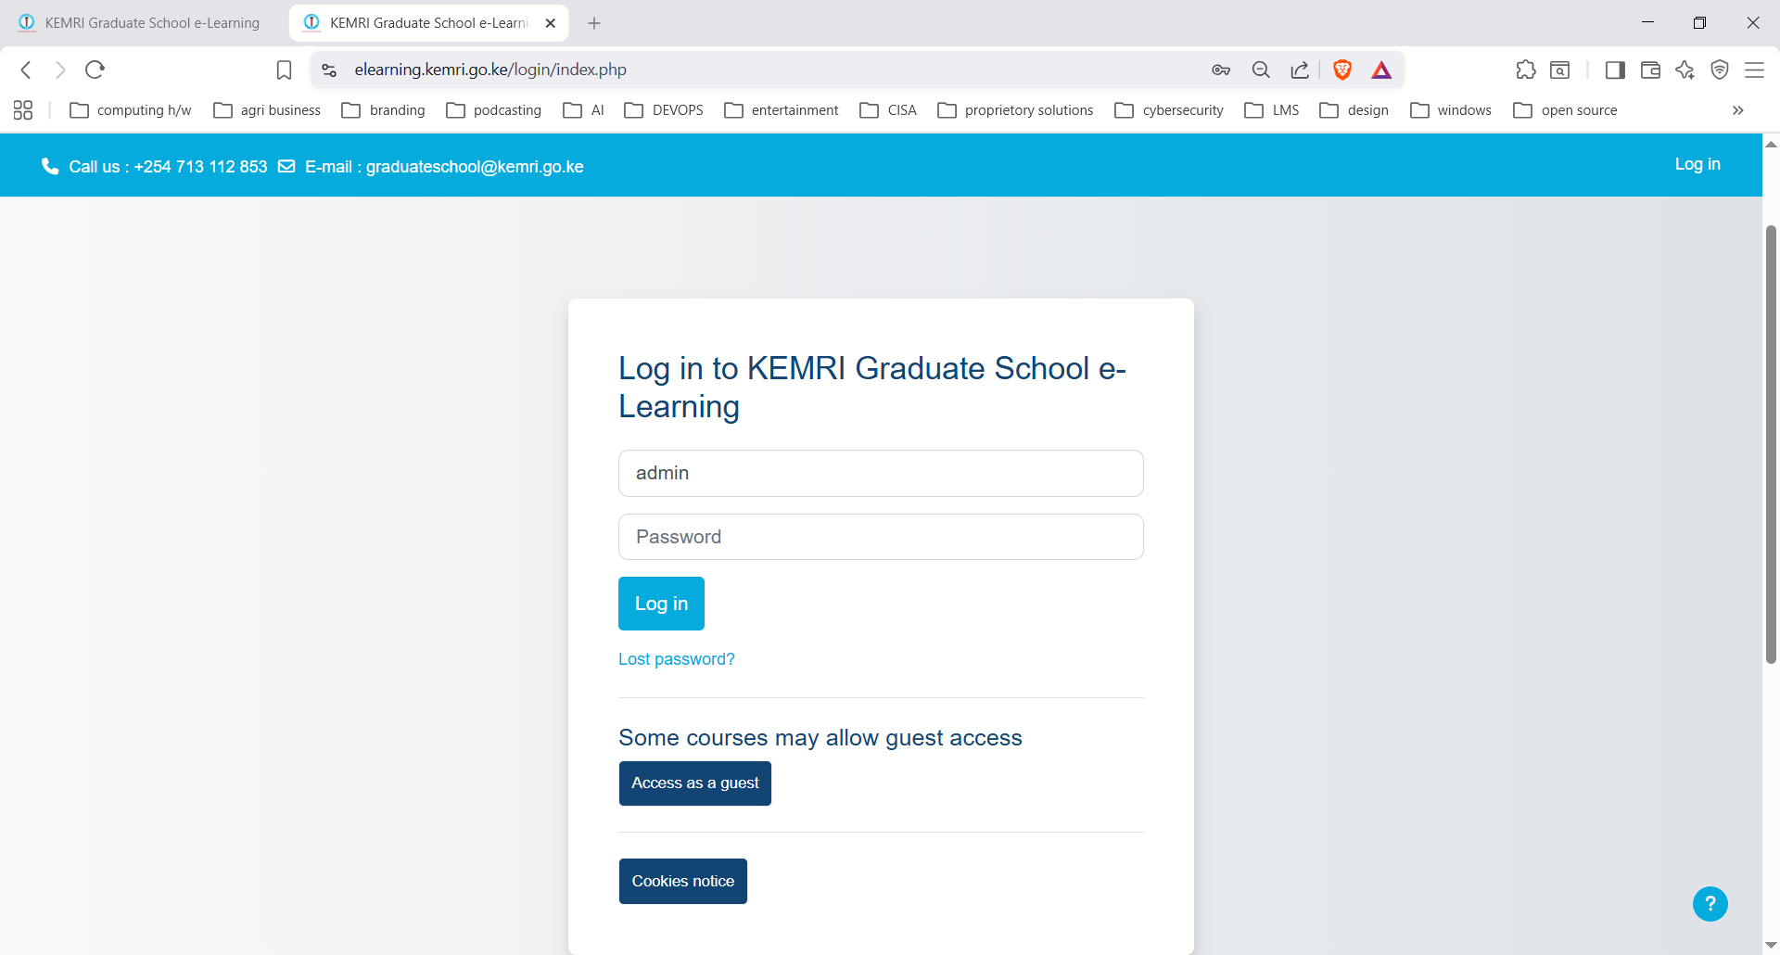Screen dimensions: 1780x955
Task: Open a new browser tab
Action: [x=593, y=22]
